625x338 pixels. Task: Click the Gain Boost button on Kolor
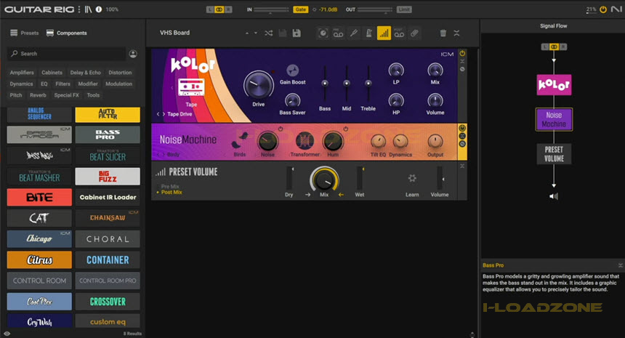[292, 71]
